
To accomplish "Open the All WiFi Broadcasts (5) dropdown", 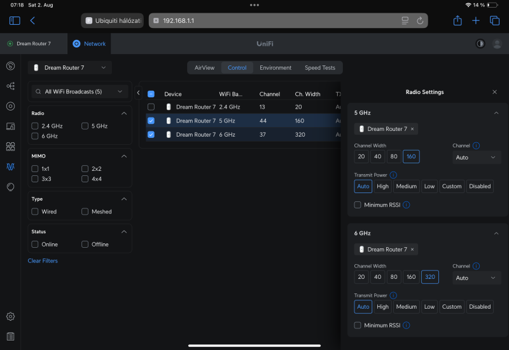I will point(80,91).
